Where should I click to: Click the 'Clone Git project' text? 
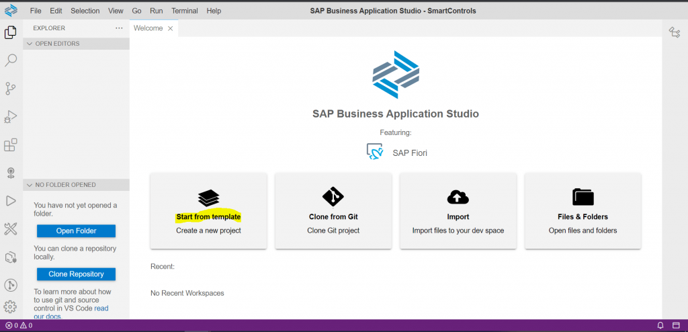click(x=333, y=231)
